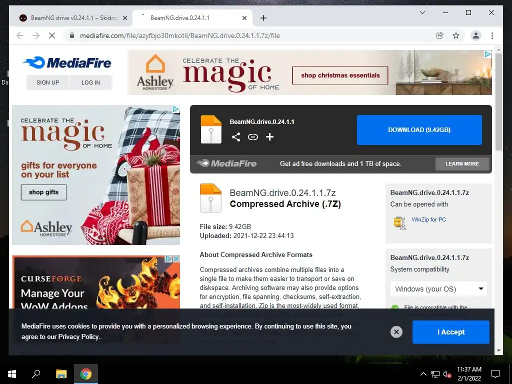512x384 pixels.
Task: Click shop gifts in the Ashley ad
Action: pos(44,192)
